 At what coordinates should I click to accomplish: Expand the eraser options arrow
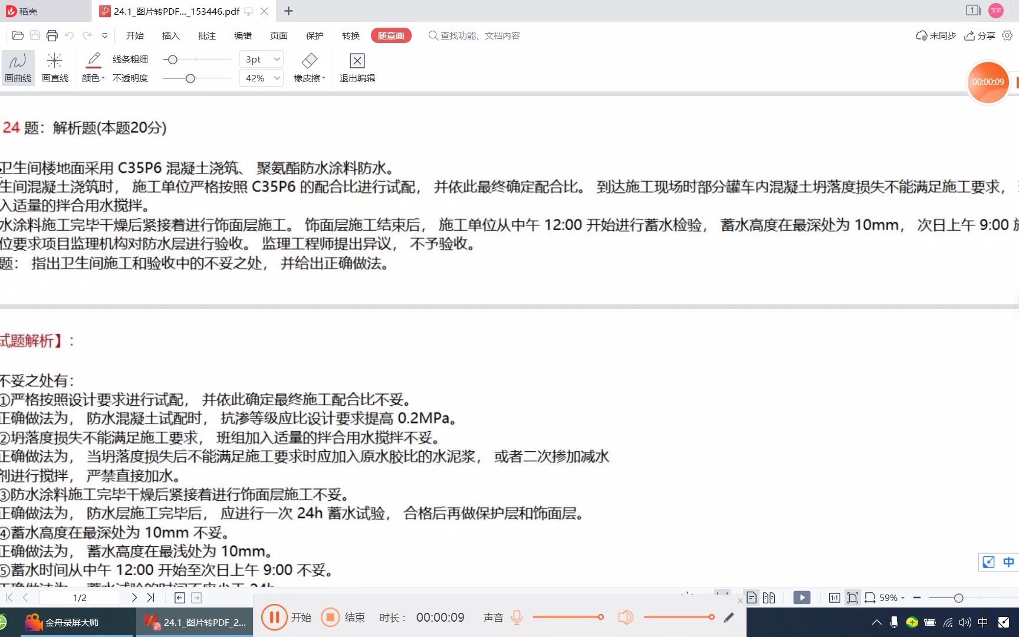324,78
